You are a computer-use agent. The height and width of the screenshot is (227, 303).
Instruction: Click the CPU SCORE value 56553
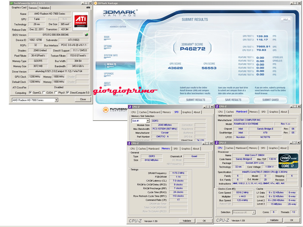(209, 68)
